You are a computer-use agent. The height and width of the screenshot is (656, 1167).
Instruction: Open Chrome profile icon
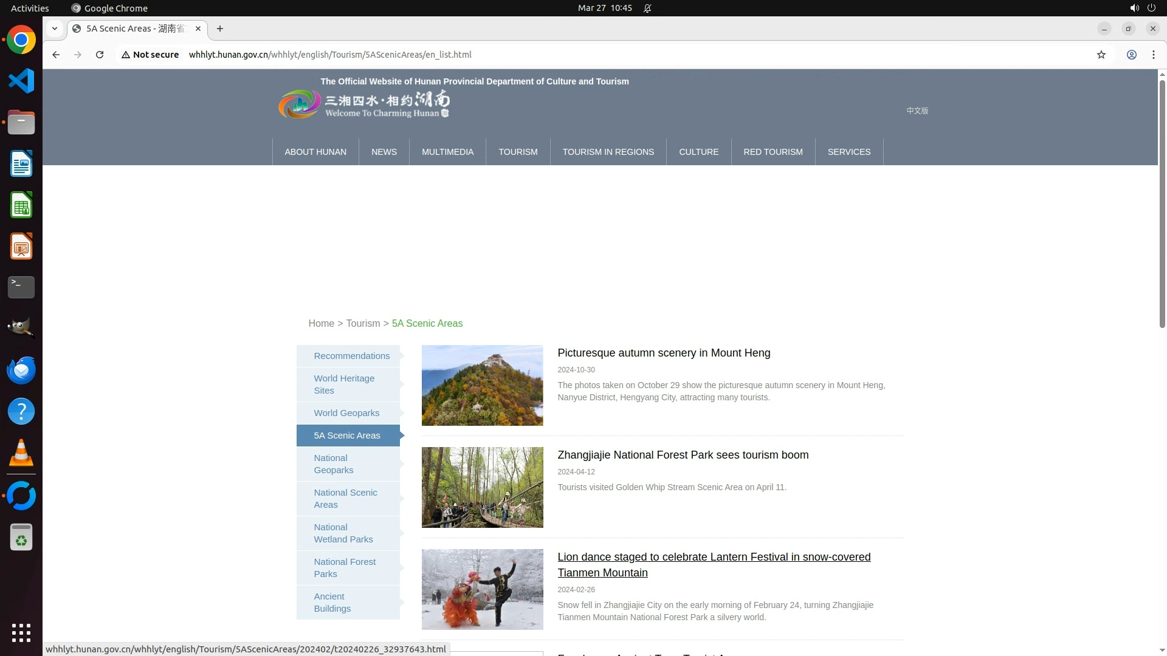[1131, 55]
